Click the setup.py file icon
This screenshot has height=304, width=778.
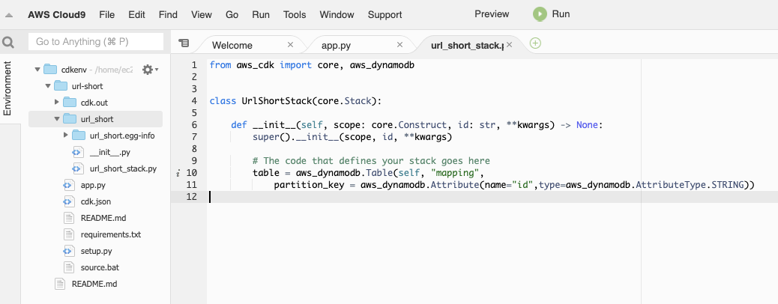coord(68,251)
